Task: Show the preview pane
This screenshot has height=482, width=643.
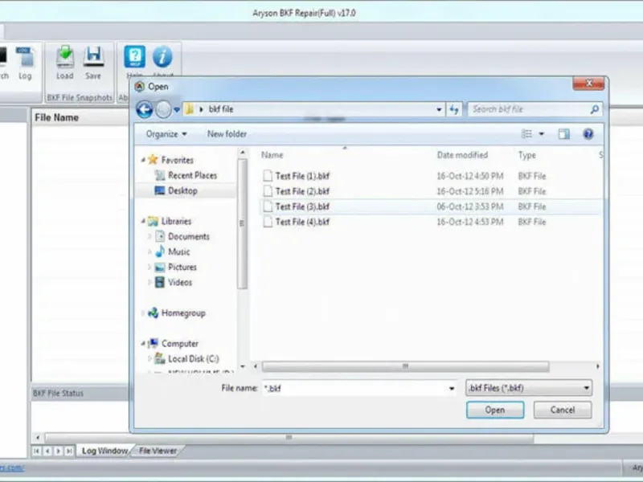Action: click(x=564, y=134)
